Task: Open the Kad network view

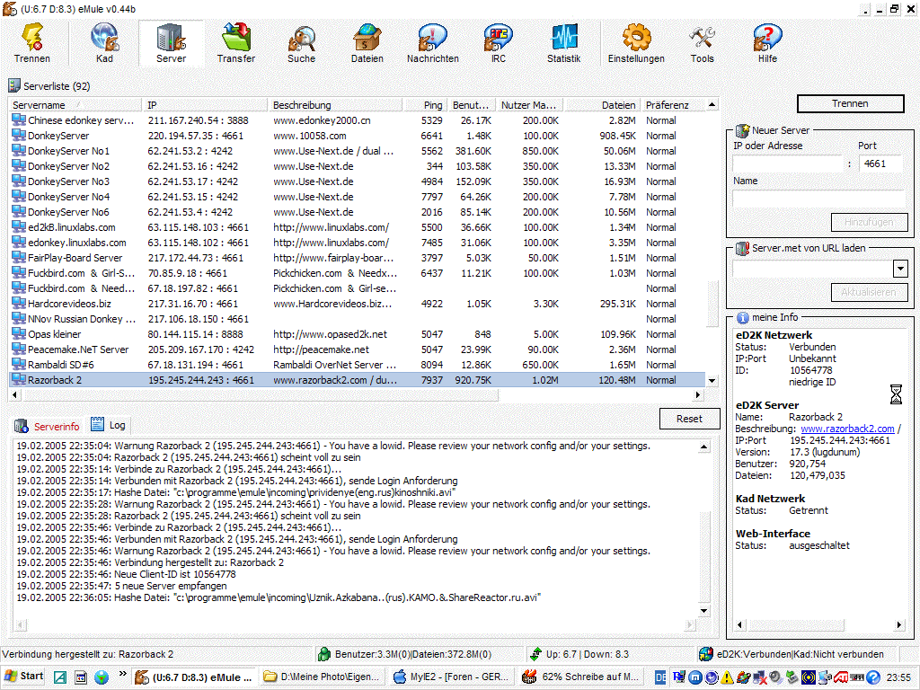Action: pos(104,43)
